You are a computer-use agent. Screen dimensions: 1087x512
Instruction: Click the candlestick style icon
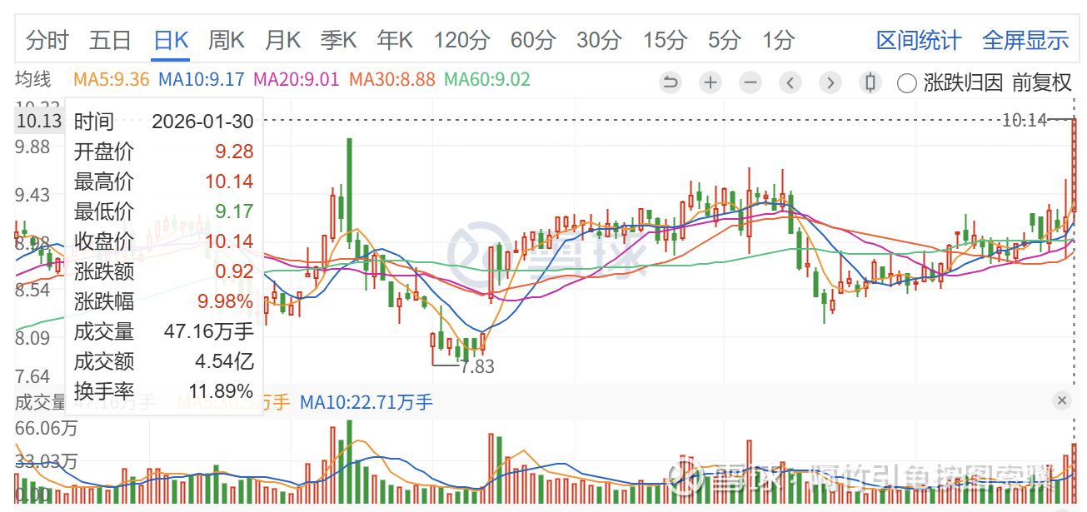[x=870, y=82]
